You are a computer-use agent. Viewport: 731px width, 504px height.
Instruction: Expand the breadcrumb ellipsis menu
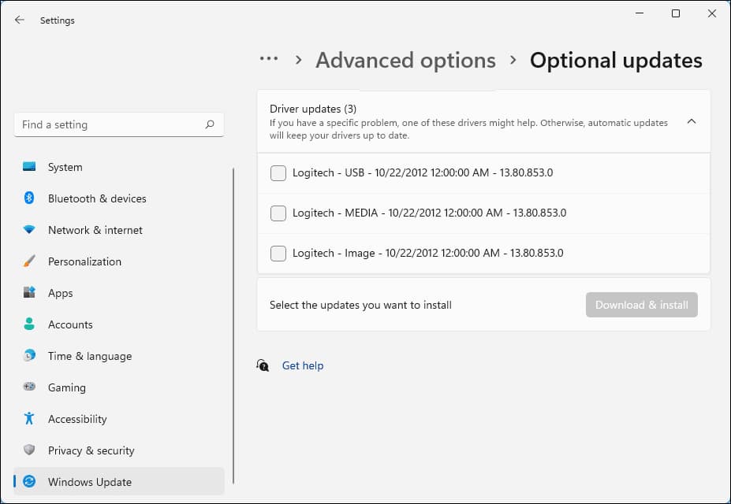[x=269, y=60]
